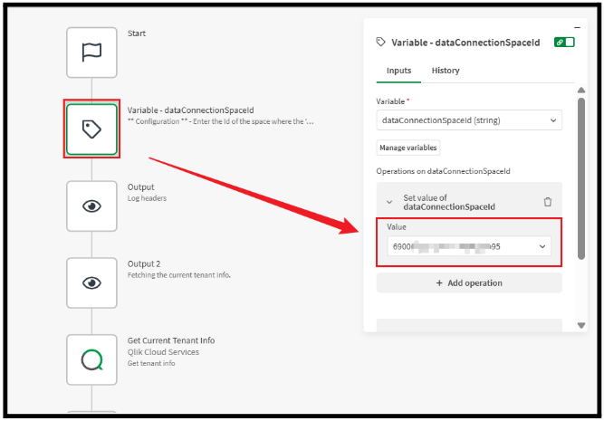The image size is (604, 421).
Task: Click the Add operation button
Action: point(469,283)
